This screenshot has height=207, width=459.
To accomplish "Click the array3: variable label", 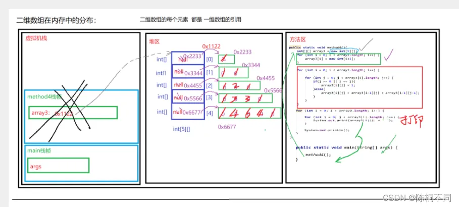I will pos(40,113).
